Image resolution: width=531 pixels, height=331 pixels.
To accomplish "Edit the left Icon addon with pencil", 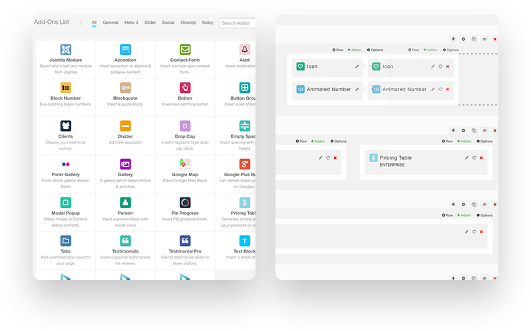I will [357, 66].
